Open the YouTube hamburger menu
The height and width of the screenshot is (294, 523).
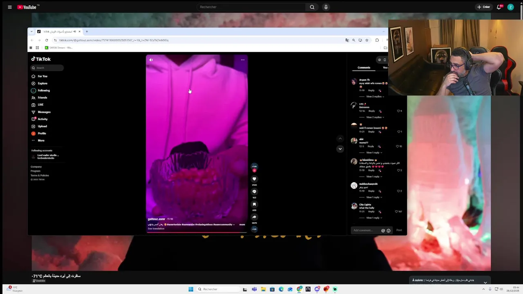(10, 7)
